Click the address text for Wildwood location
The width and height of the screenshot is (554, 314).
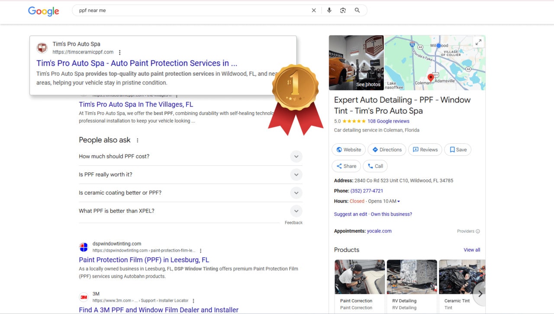(404, 181)
